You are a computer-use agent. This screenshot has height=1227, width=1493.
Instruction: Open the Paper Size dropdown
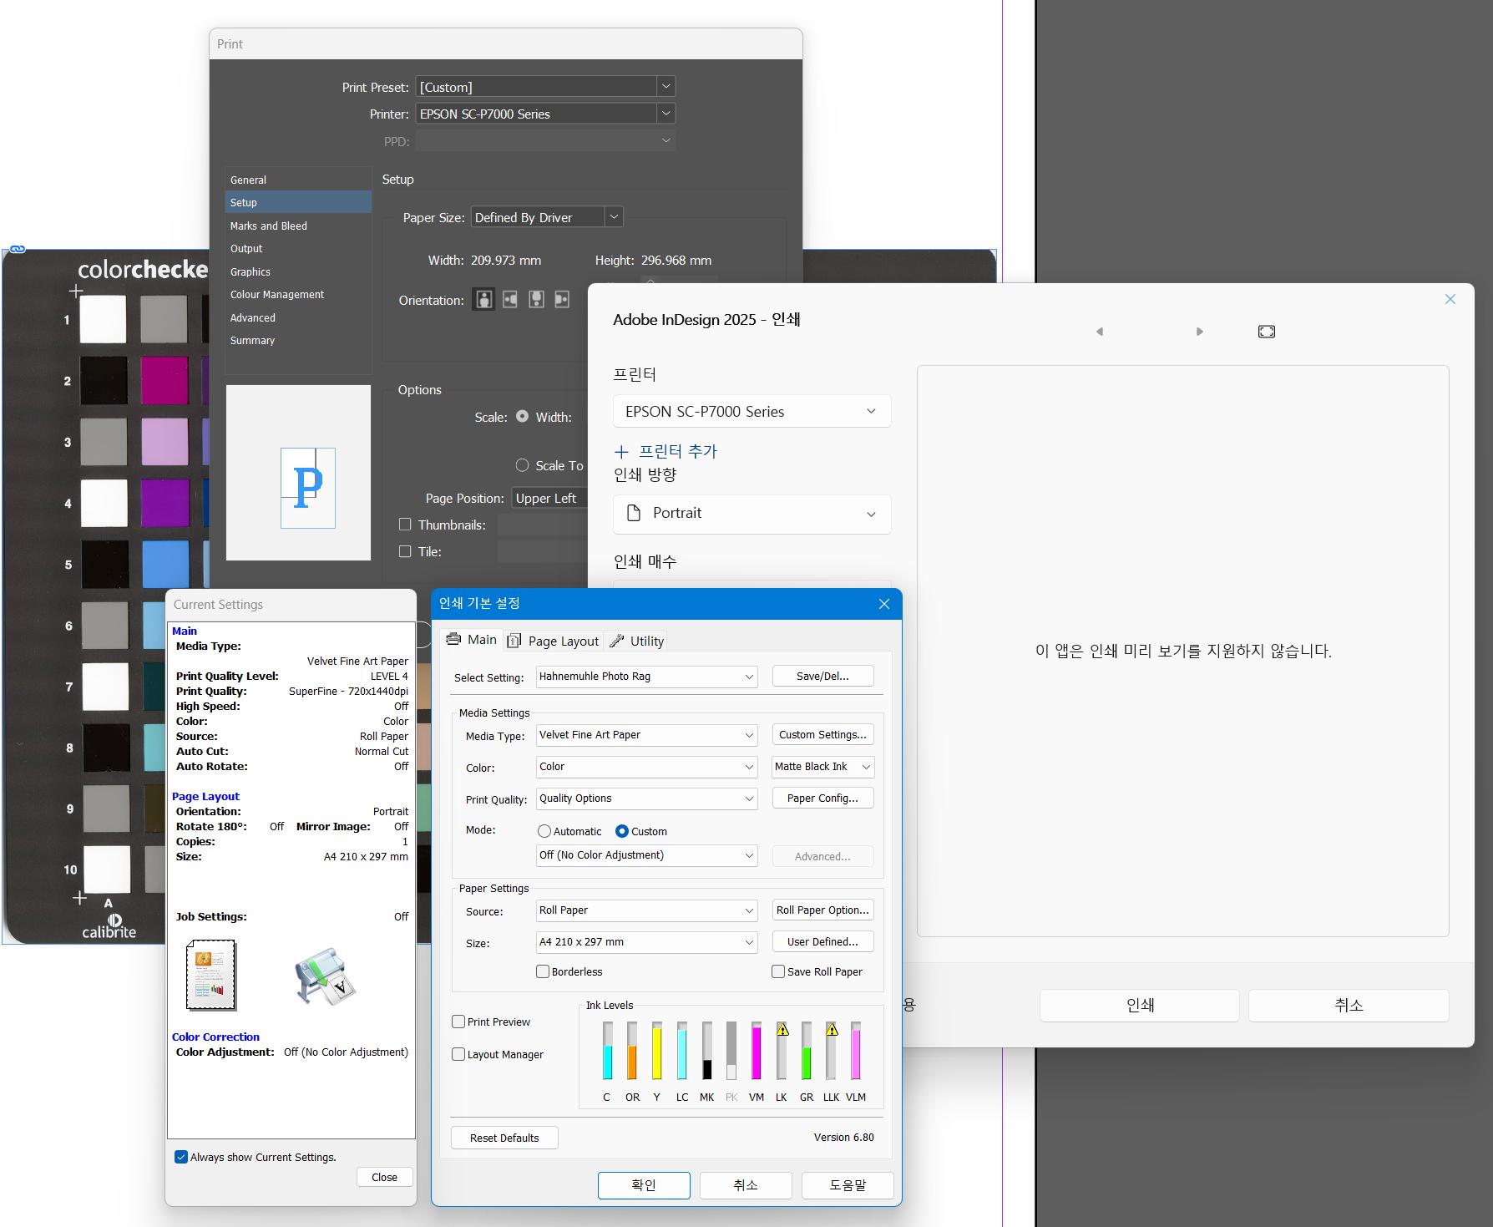pyautogui.click(x=547, y=217)
